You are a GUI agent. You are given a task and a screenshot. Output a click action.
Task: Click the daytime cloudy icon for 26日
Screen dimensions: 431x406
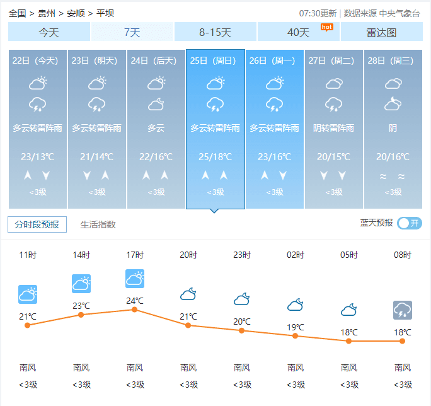[x=275, y=83]
